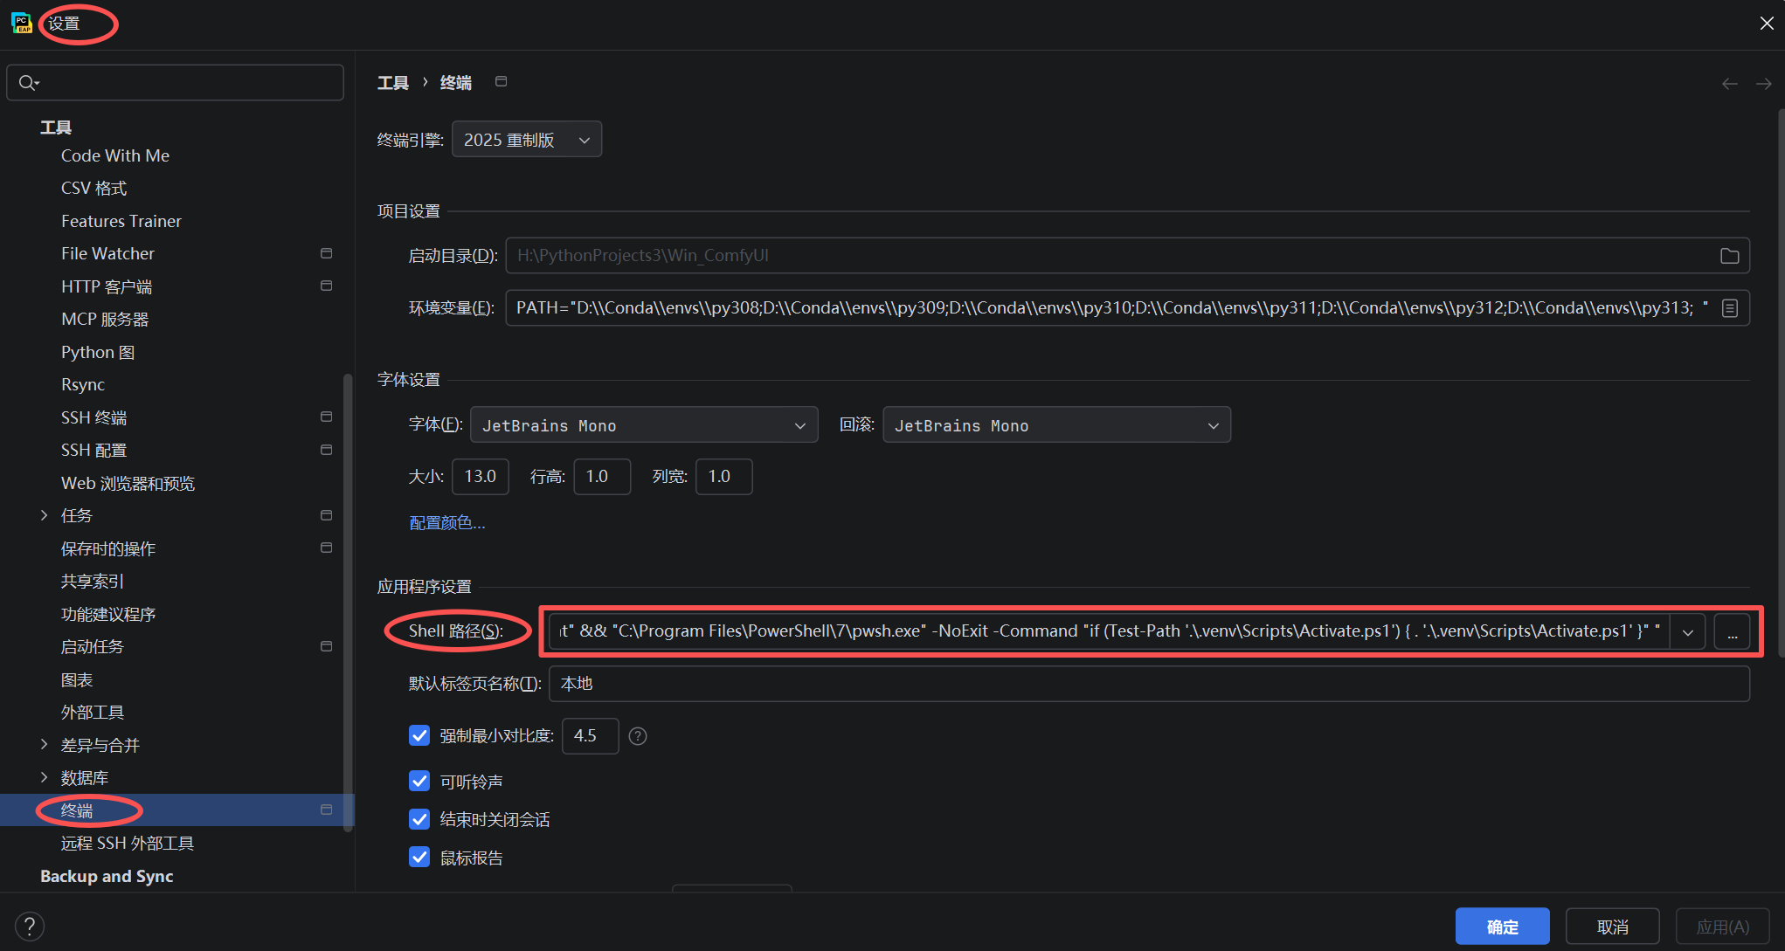This screenshot has height=951, width=1785.
Task: Click project-level icon next to File Watcher
Action: click(x=326, y=253)
